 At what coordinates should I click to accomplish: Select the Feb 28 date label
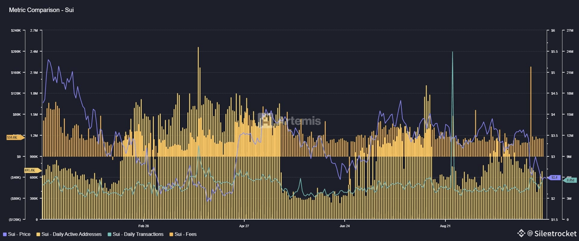click(x=144, y=226)
